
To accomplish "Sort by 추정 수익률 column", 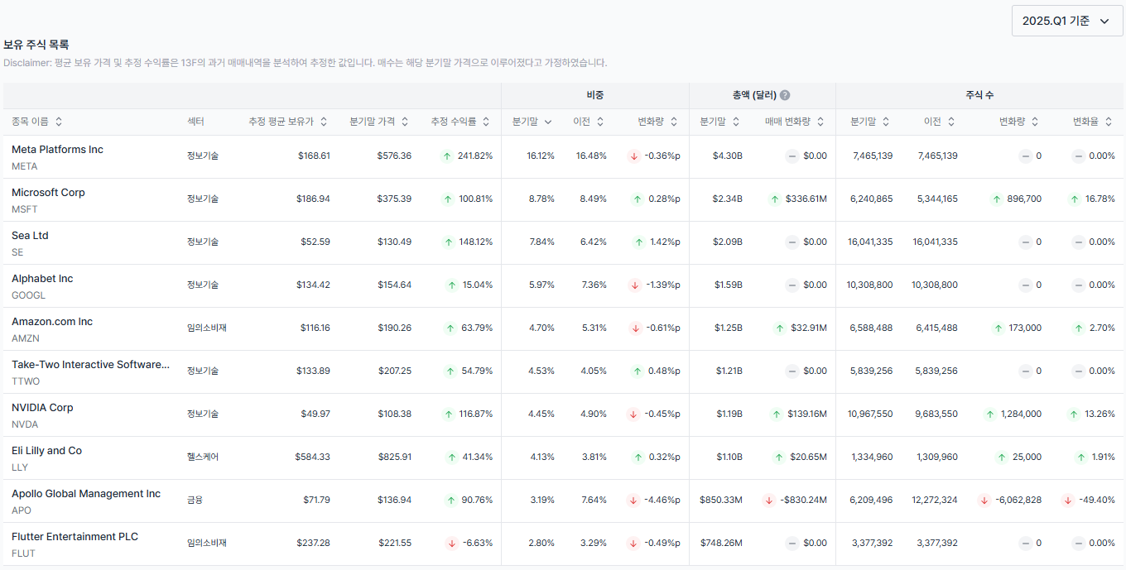I will coord(461,122).
